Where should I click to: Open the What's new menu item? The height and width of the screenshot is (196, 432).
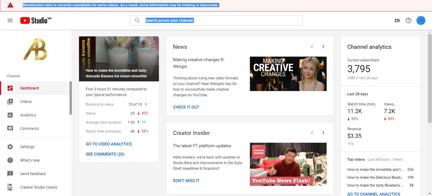pos(35,160)
